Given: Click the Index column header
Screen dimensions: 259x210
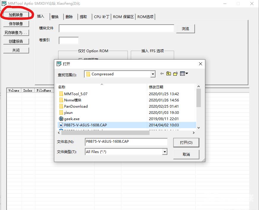Looking at the screenshot, I should pos(28,90).
